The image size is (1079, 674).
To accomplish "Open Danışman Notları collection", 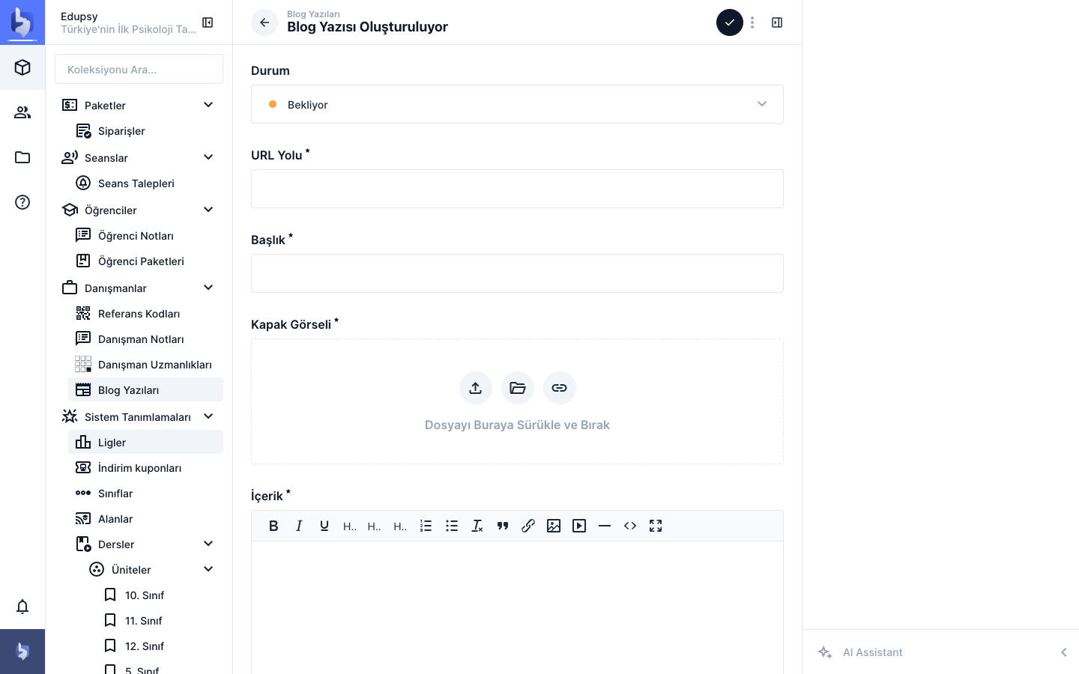I will pos(145,339).
